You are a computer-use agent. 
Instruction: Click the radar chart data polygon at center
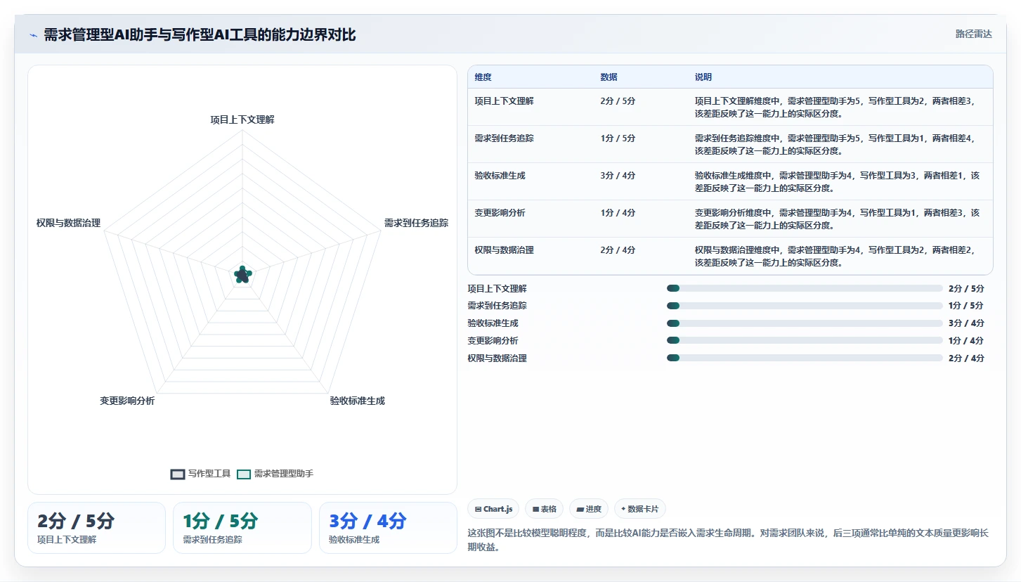(242, 275)
